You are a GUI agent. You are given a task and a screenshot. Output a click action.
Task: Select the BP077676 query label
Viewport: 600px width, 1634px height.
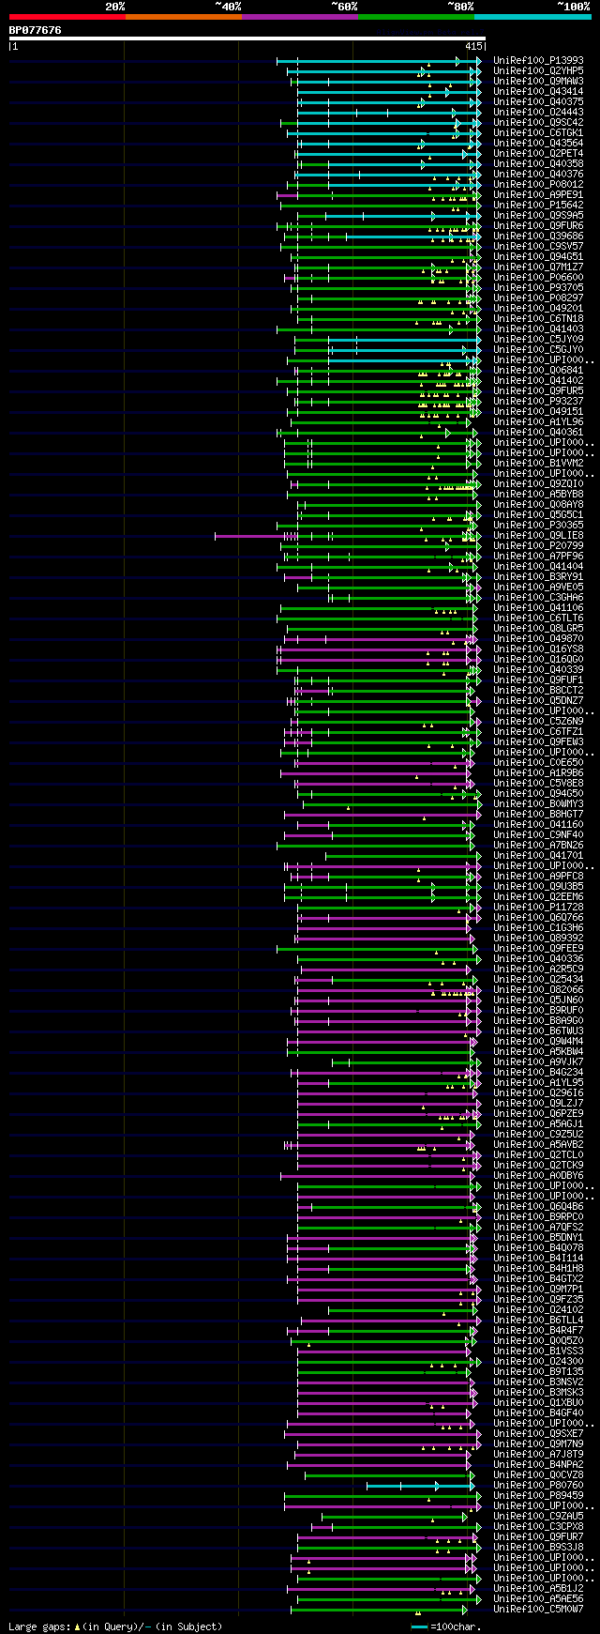pyautogui.click(x=36, y=30)
